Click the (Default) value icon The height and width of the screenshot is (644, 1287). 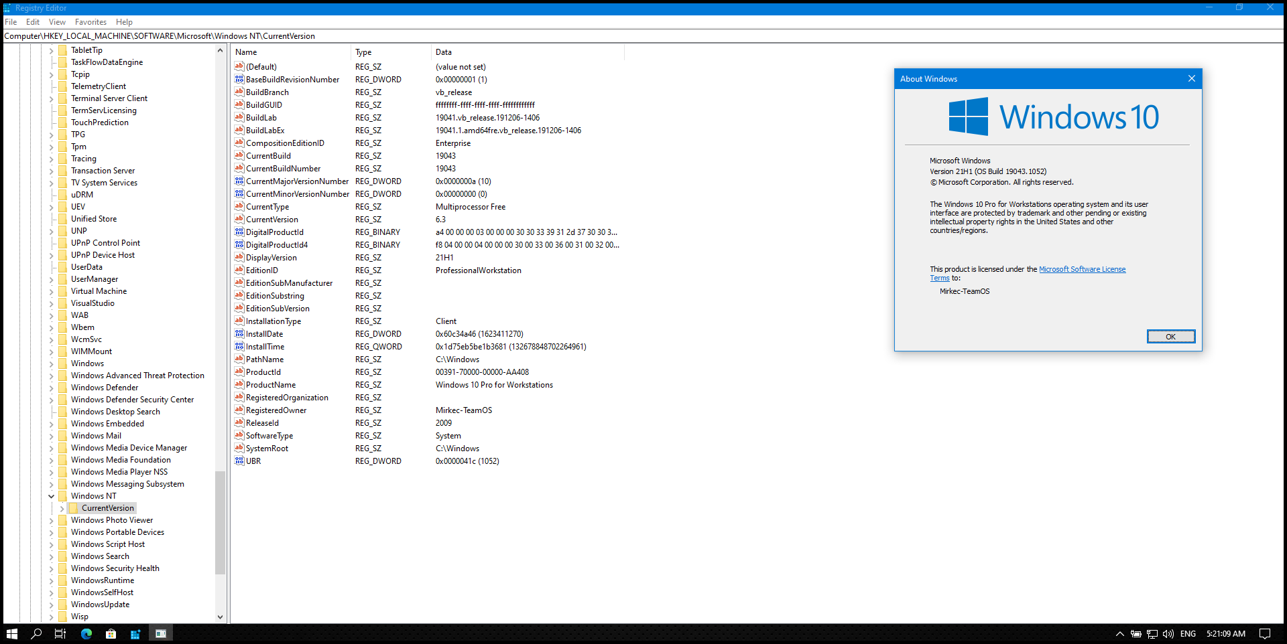239,66
